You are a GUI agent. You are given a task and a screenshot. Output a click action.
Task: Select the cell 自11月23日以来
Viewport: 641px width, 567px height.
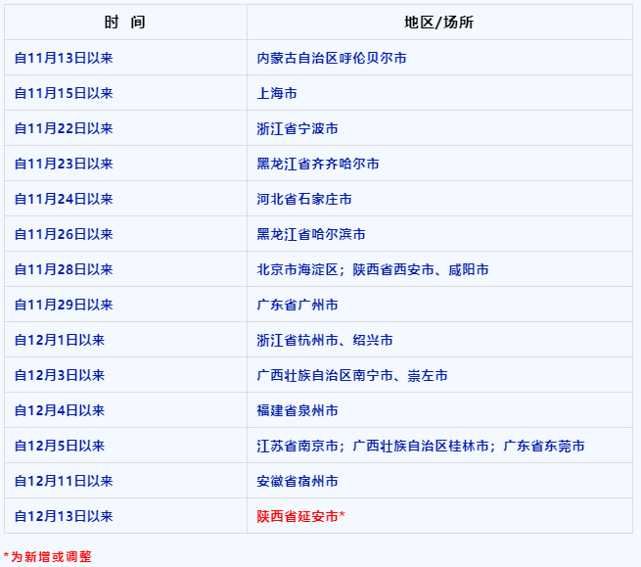pos(125,164)
